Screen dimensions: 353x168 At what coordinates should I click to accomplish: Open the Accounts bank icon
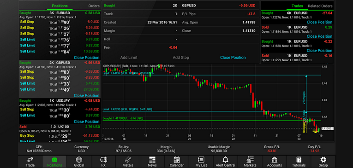coord(275,160)
